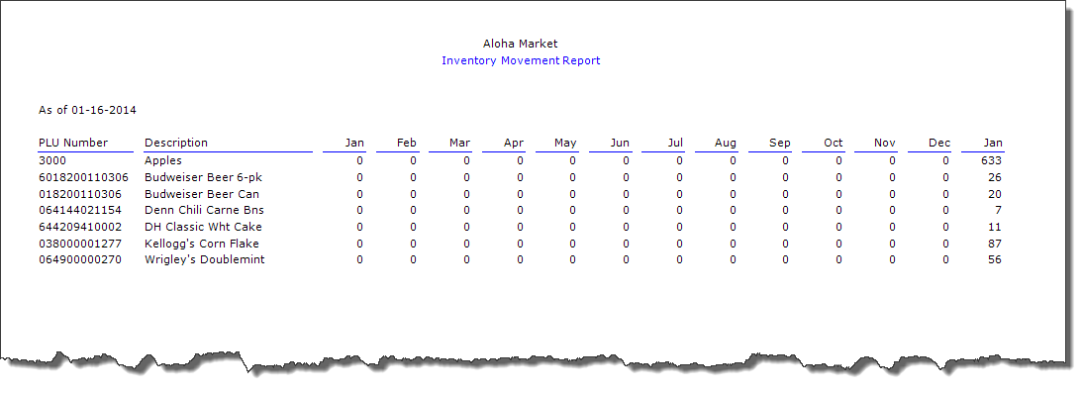Viewport: 1082px width, 394px height.
Task: Click the Mar column header
Action: pos(459,143)
